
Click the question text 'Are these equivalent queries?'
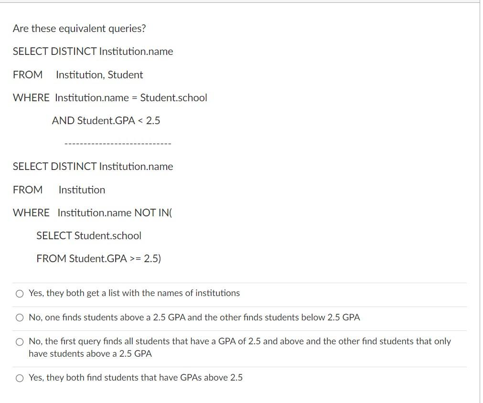coord(79,29)
